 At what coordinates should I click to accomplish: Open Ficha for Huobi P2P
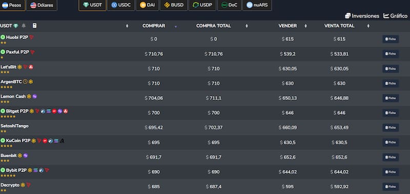391,39
